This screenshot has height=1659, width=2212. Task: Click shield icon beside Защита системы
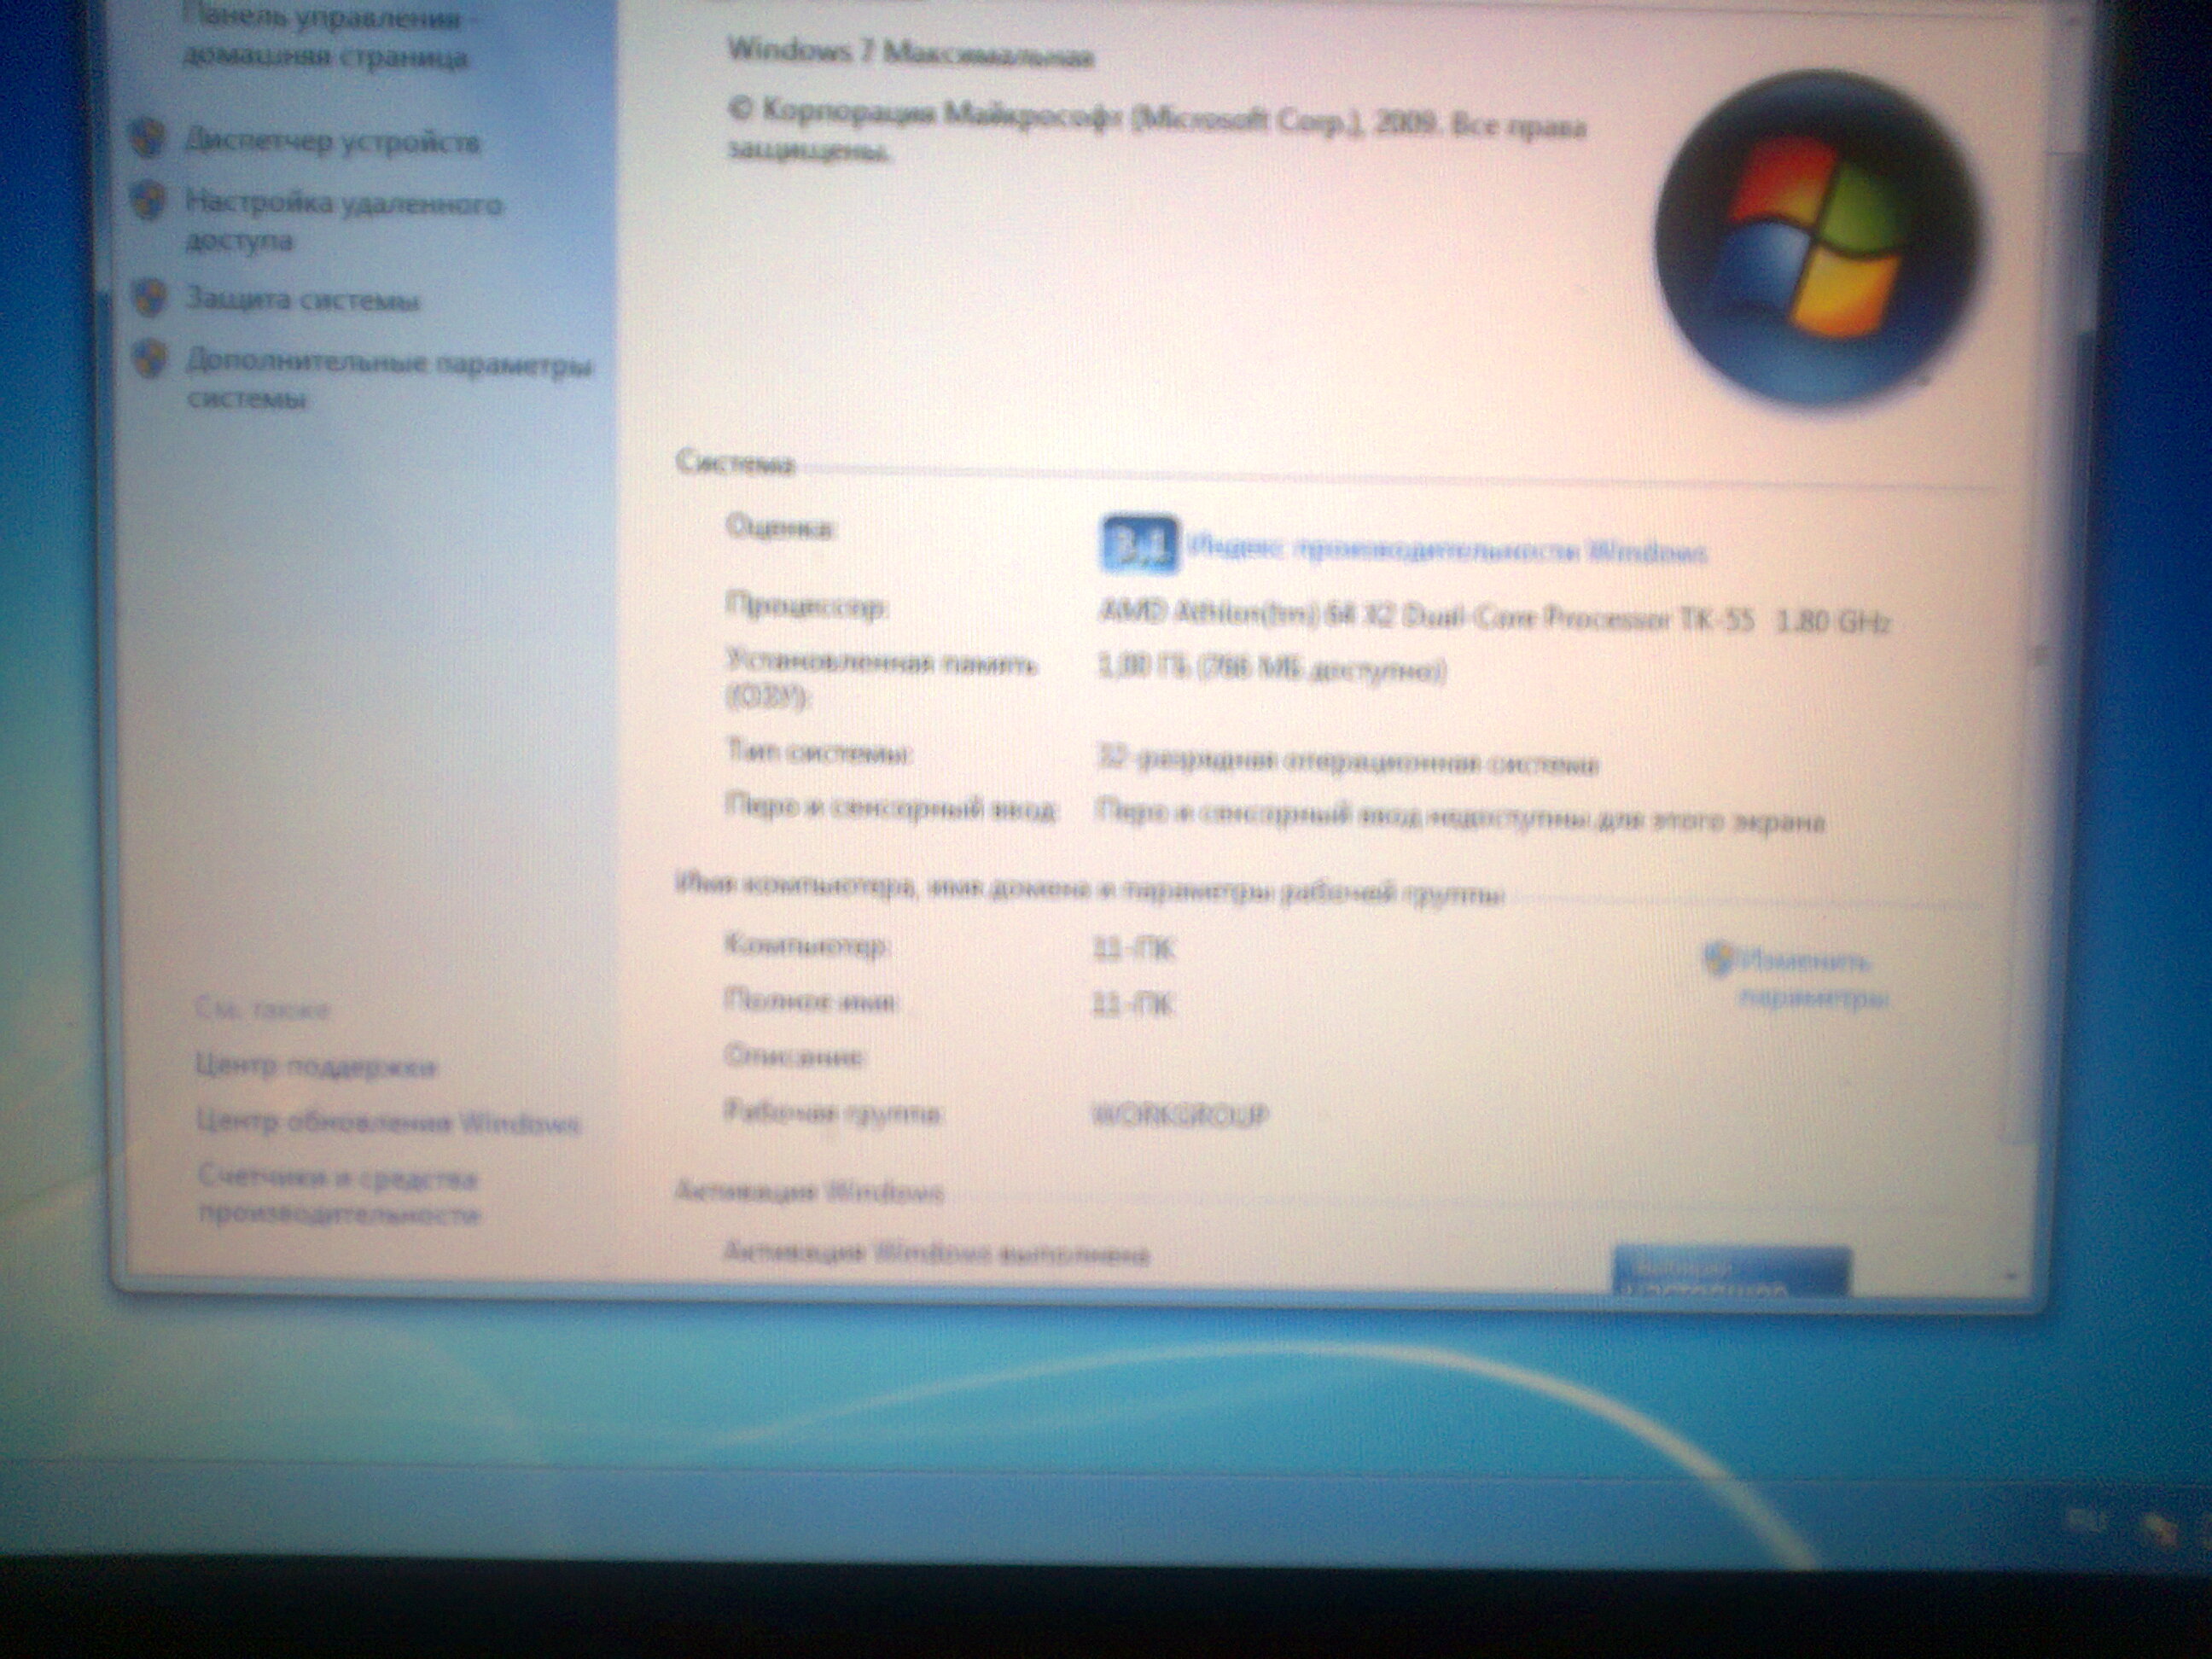(150, 297)
